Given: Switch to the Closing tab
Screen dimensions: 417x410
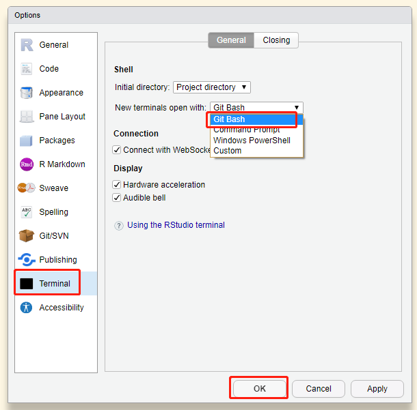Looking at the screenshot, I should tap(276, 40).
